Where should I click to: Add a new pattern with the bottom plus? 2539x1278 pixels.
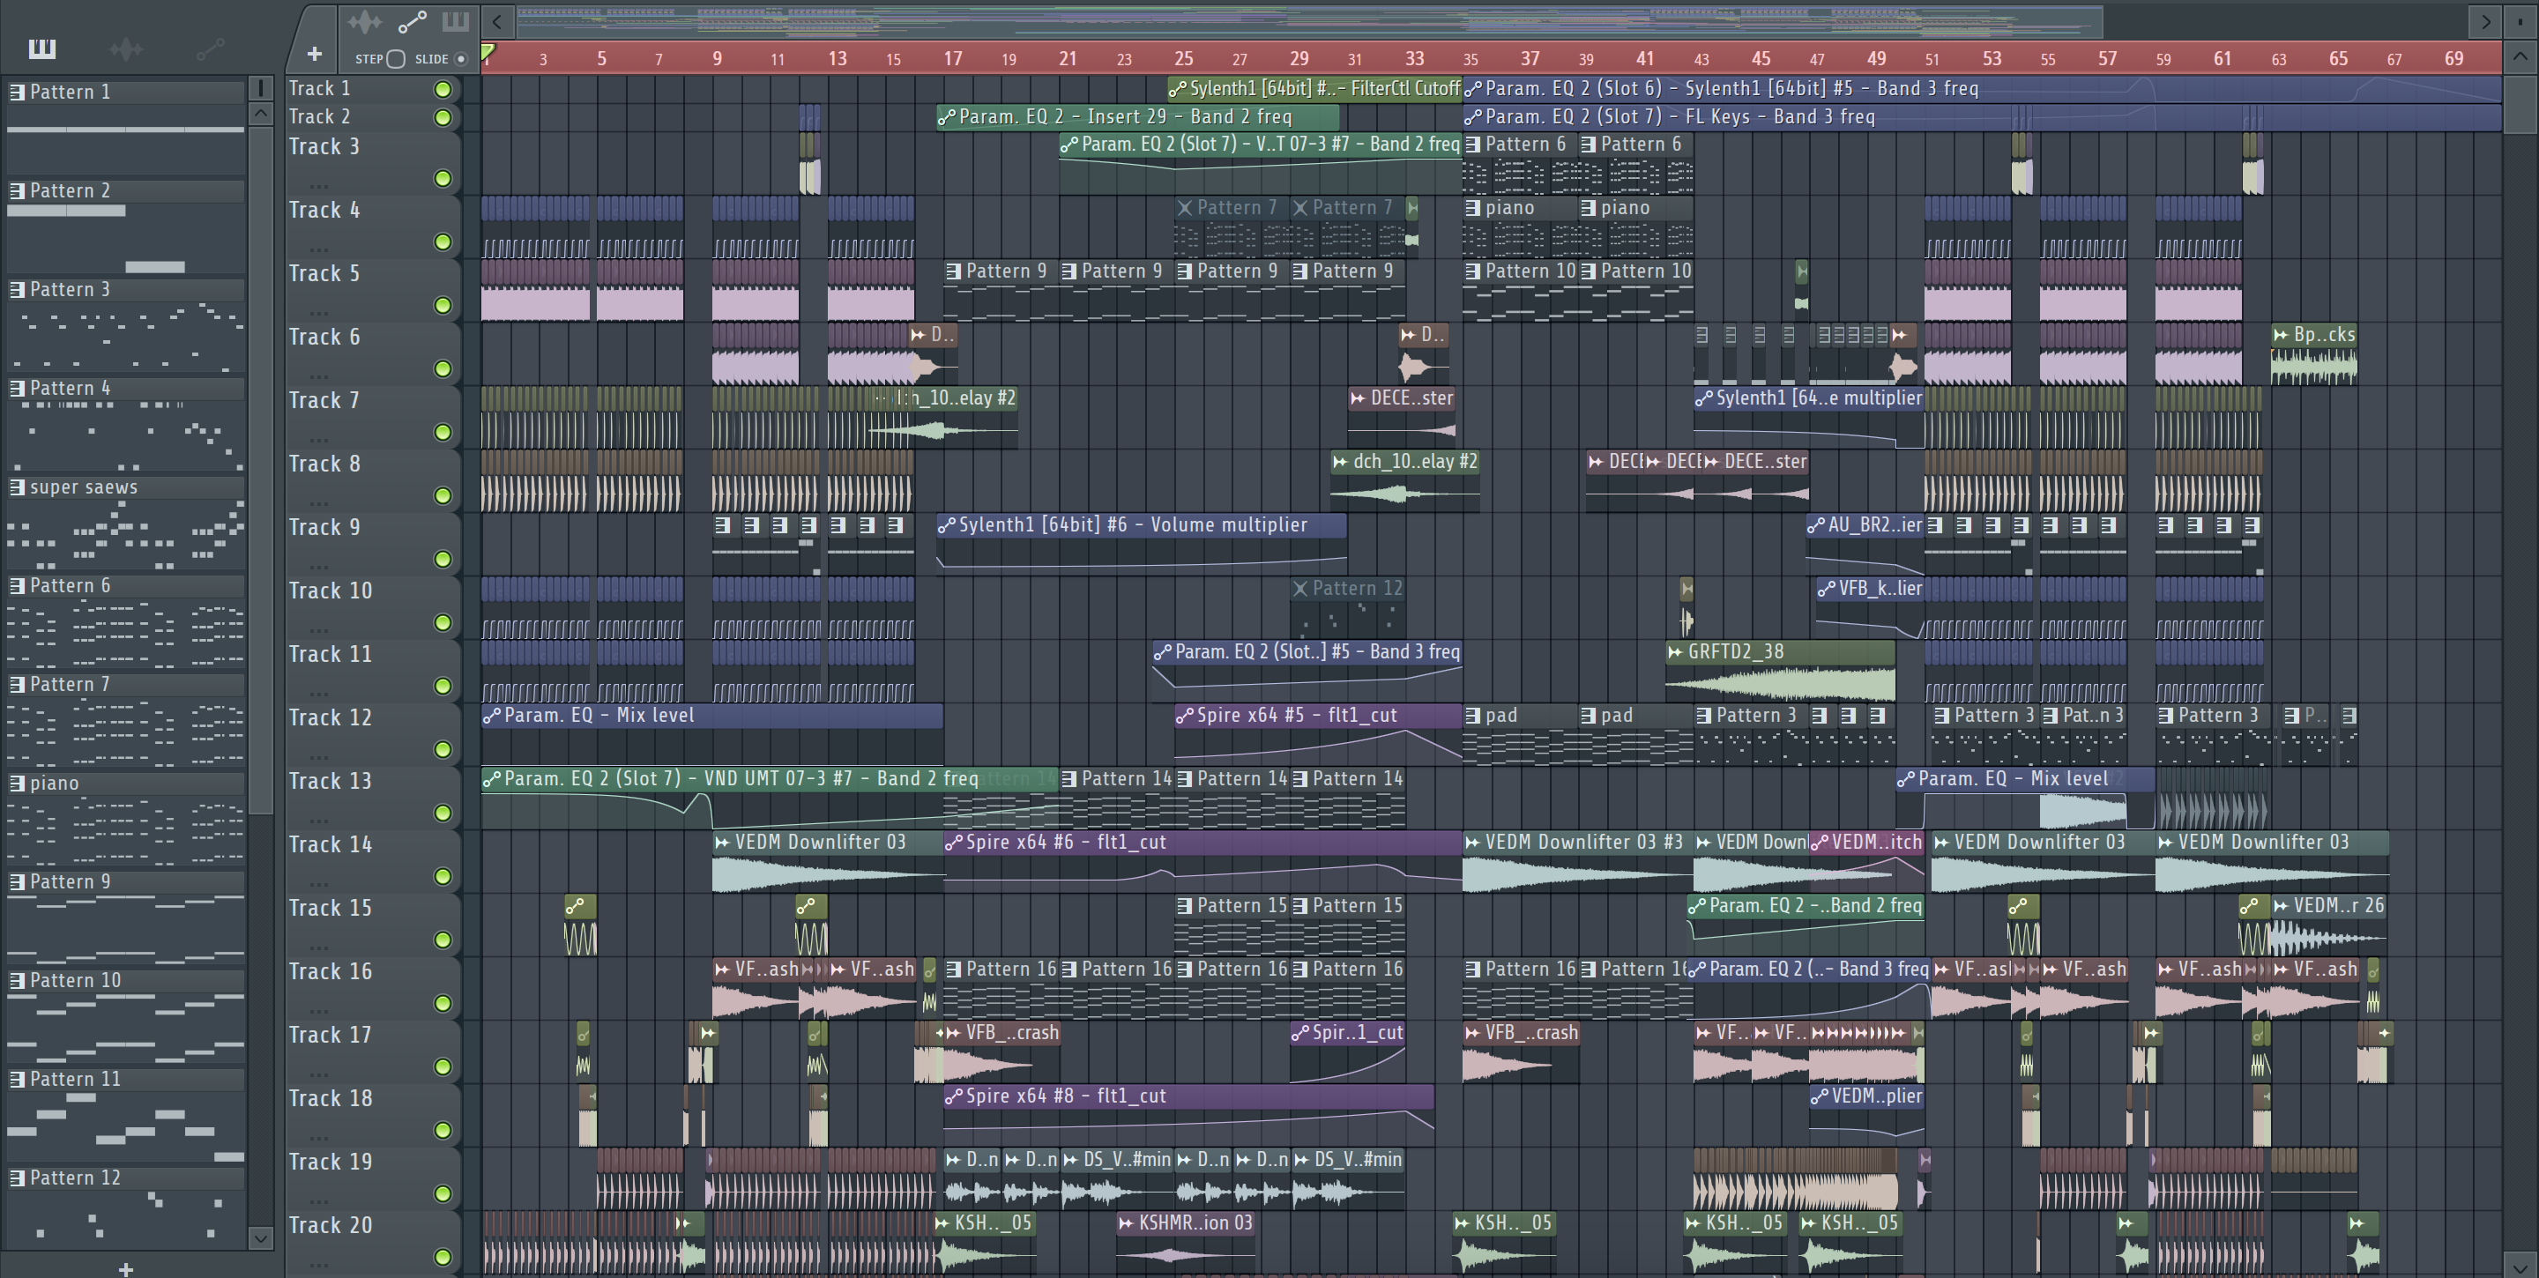tap(125, 1269)
